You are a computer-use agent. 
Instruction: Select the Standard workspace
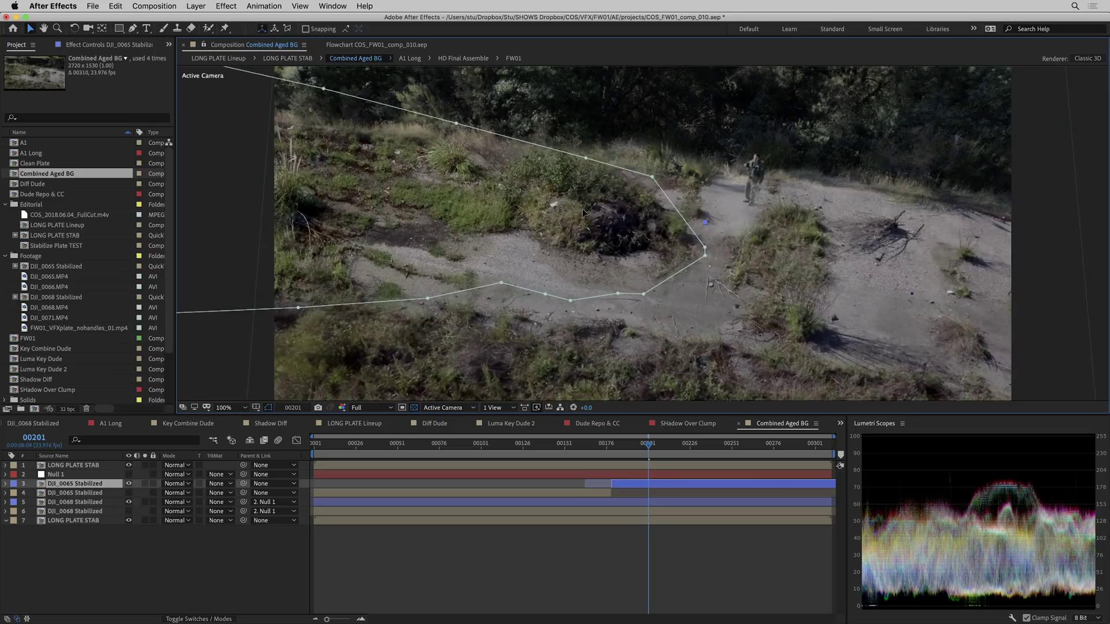point(832,29)
